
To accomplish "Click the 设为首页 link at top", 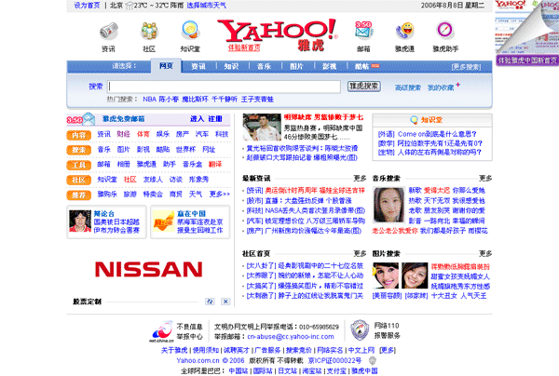I will click(x=87, y=6).
